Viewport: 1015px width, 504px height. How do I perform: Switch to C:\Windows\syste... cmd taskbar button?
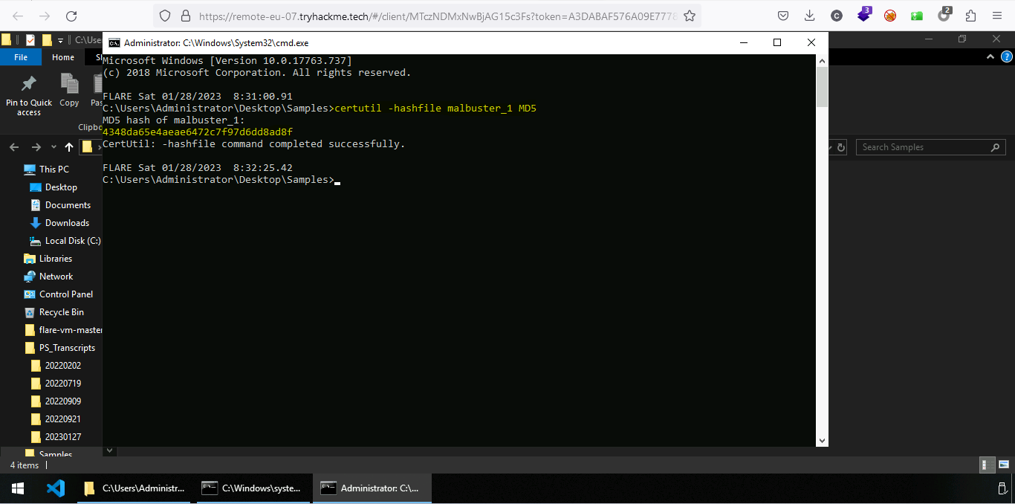[x=253, y=488]
